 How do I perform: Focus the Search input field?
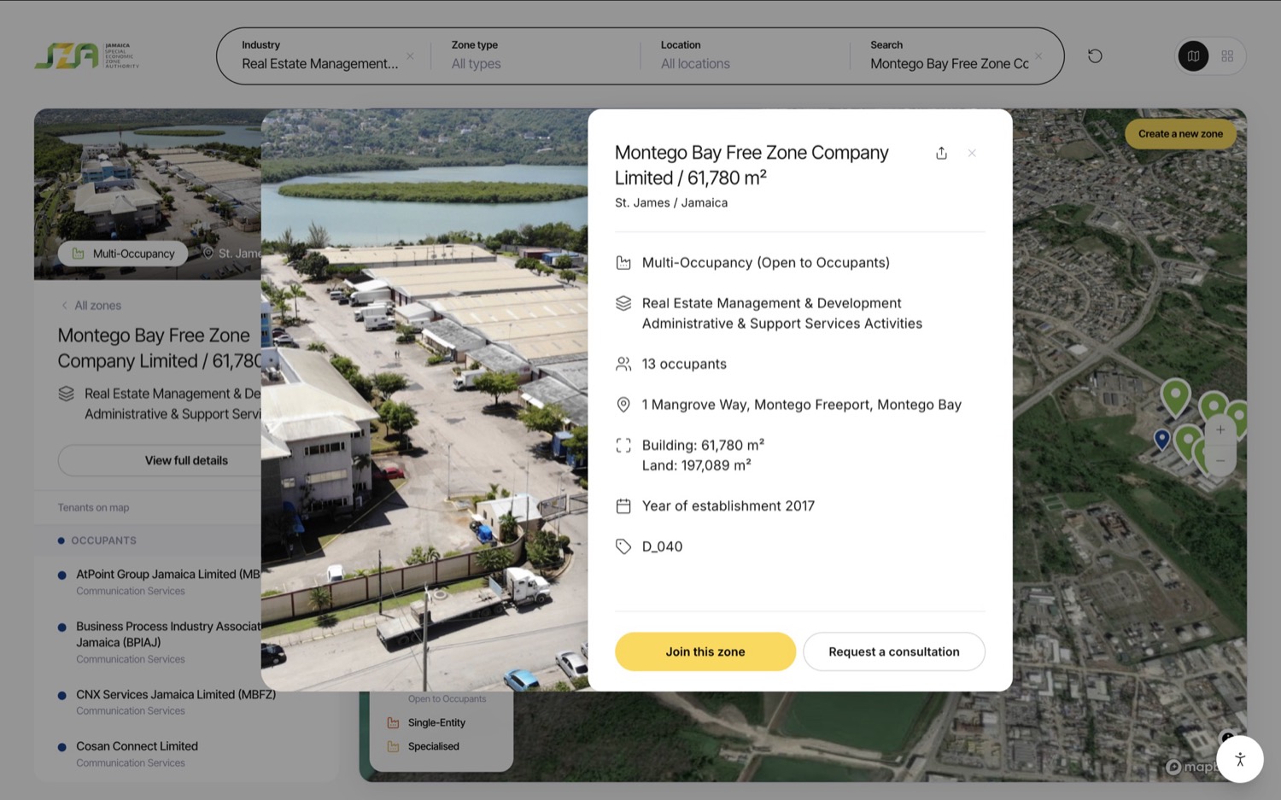coord(949,64)
